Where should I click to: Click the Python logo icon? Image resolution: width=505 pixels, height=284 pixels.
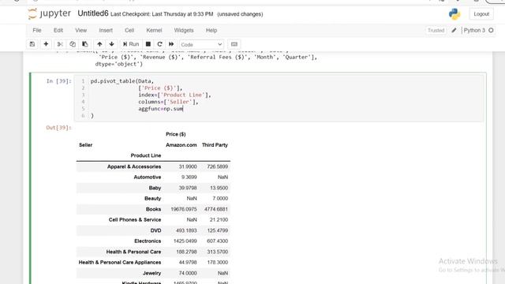(x=454, y=14)
